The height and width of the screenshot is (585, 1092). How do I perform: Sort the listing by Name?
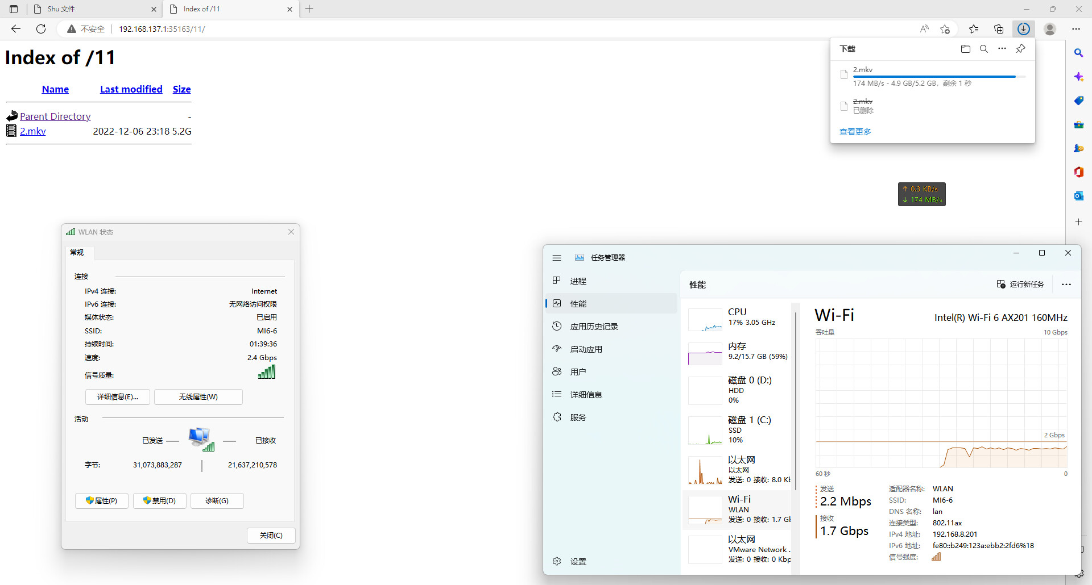click(55, 89)
